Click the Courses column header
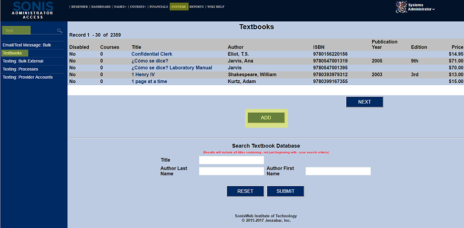Viewport: 464px width, 228px height. point(110,47)
